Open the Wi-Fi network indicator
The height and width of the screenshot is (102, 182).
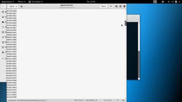coord(169,2)
